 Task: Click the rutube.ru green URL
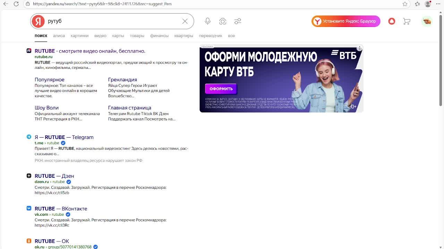click(x=44, y=57)
